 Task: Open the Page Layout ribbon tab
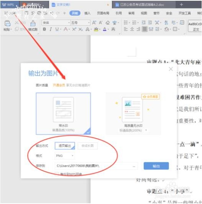click(x=103, y=13)
